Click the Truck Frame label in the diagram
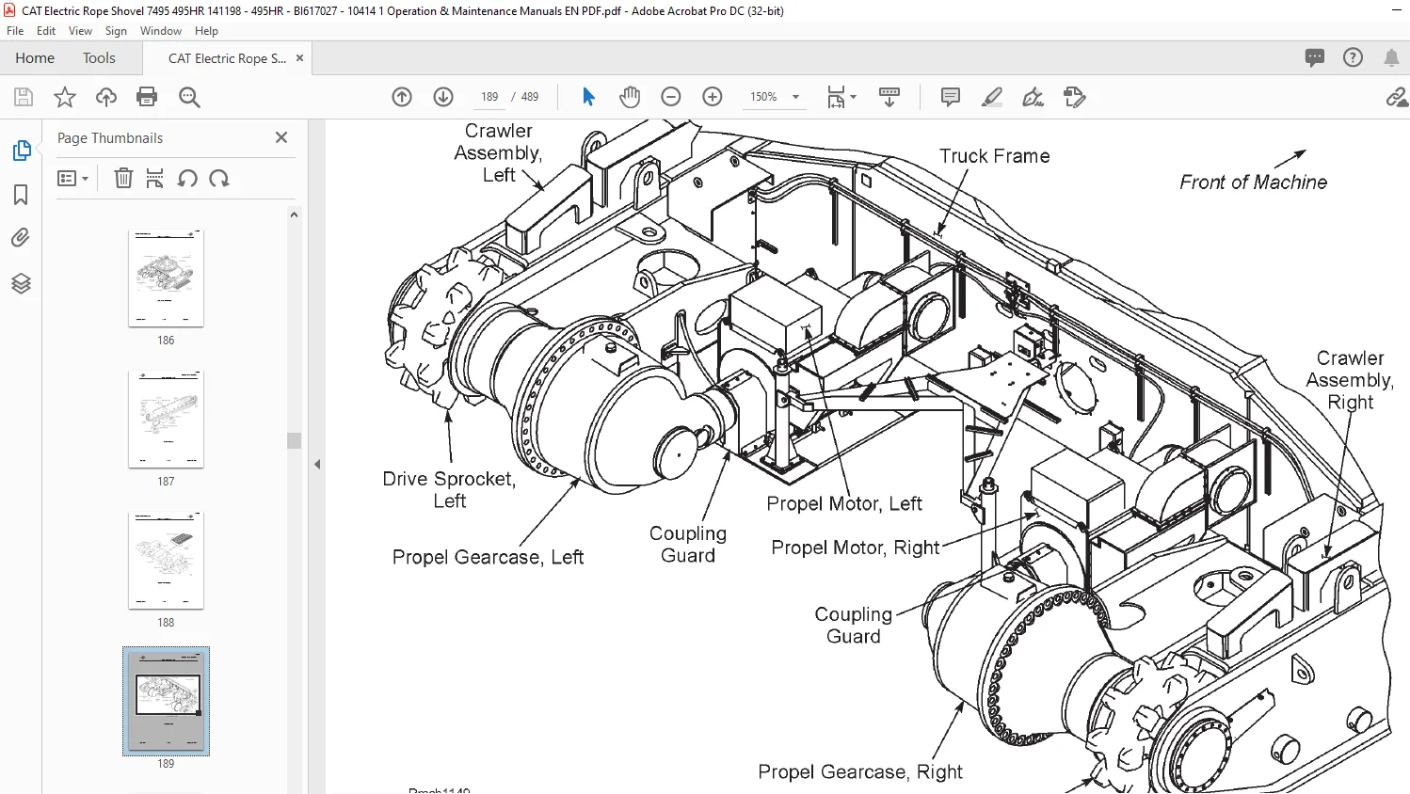 [994, 156]
